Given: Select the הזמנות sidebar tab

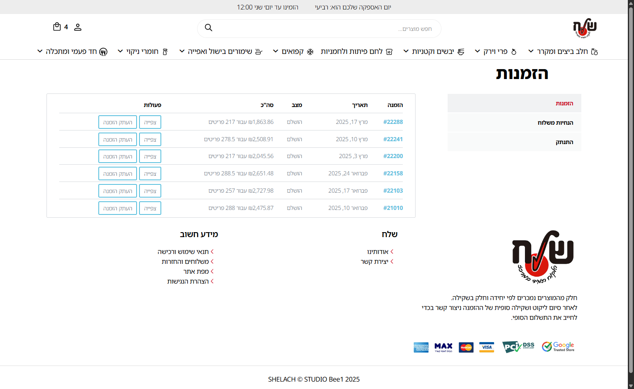Looking at the screenshot, I should pyautogui.click(x=514, y=103).
